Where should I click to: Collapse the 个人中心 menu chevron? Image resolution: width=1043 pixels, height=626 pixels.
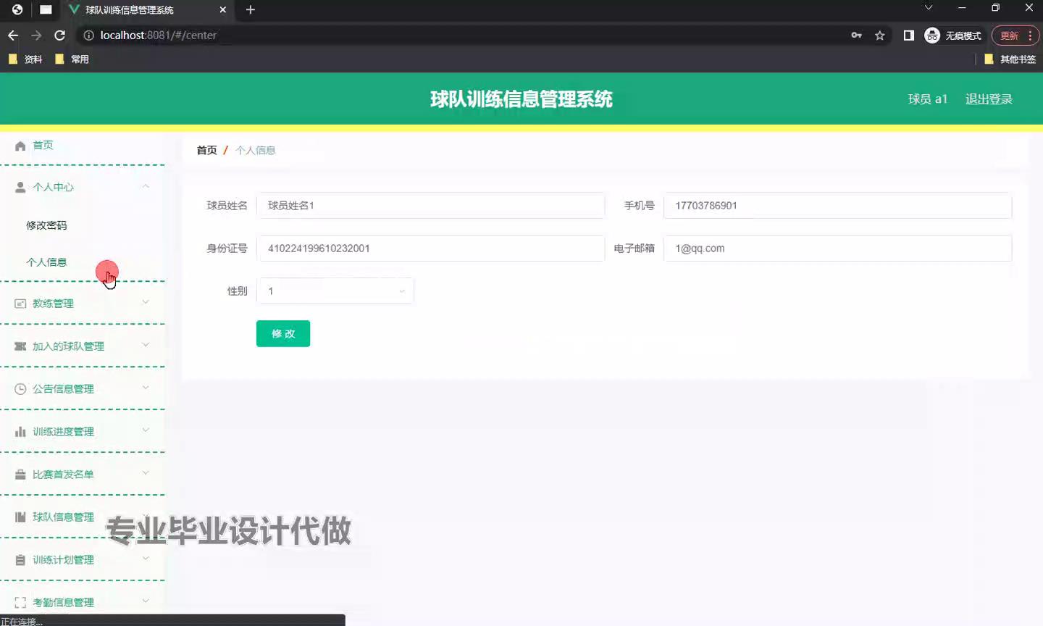pyautogui.click(x=146, y=187)
